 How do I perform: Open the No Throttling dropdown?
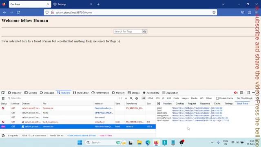(245, 98)
